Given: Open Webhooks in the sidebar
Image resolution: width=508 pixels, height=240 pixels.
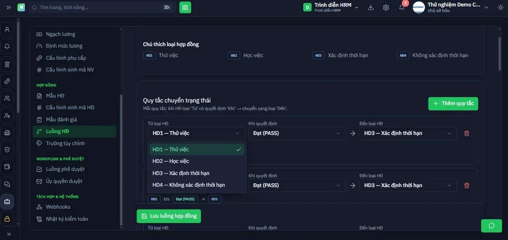Looking at the screenshot, I should [x=74, y=207].
